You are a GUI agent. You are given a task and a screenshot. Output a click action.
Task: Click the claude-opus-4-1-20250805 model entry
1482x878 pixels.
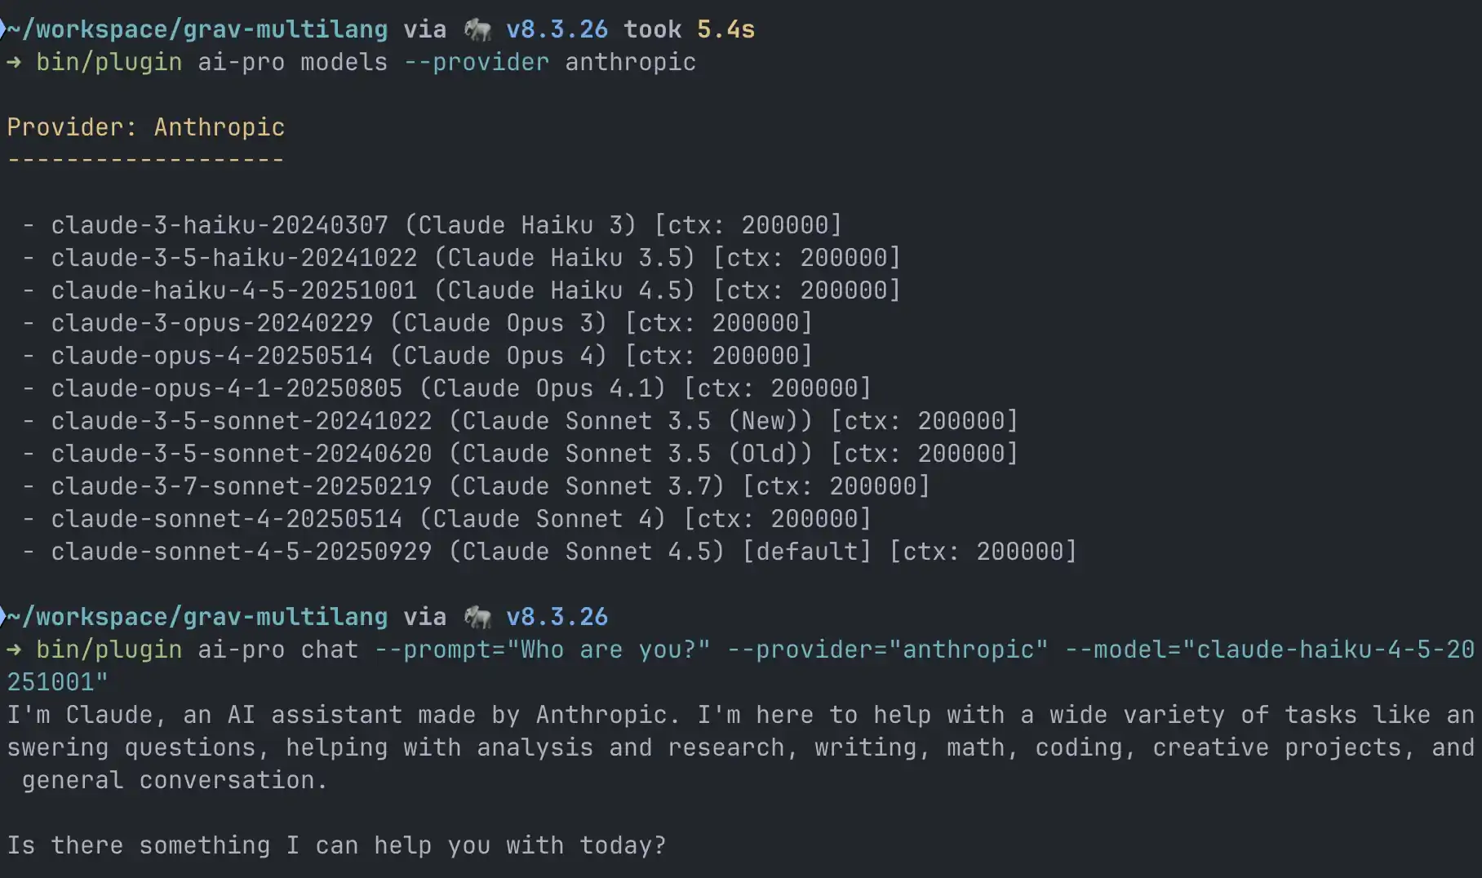(x=227, y=388)
